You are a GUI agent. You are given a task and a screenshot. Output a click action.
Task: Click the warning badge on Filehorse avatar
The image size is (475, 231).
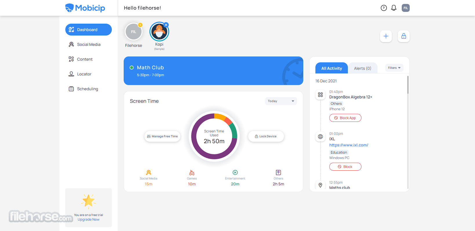point(140,25)
